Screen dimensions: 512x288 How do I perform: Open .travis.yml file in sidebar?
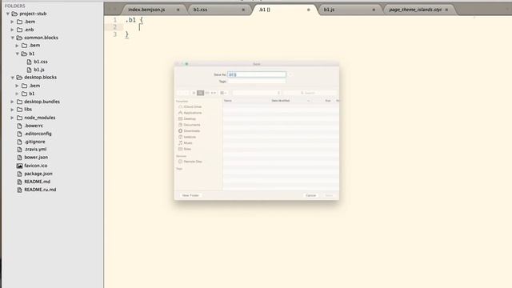(x=35, y=150)
